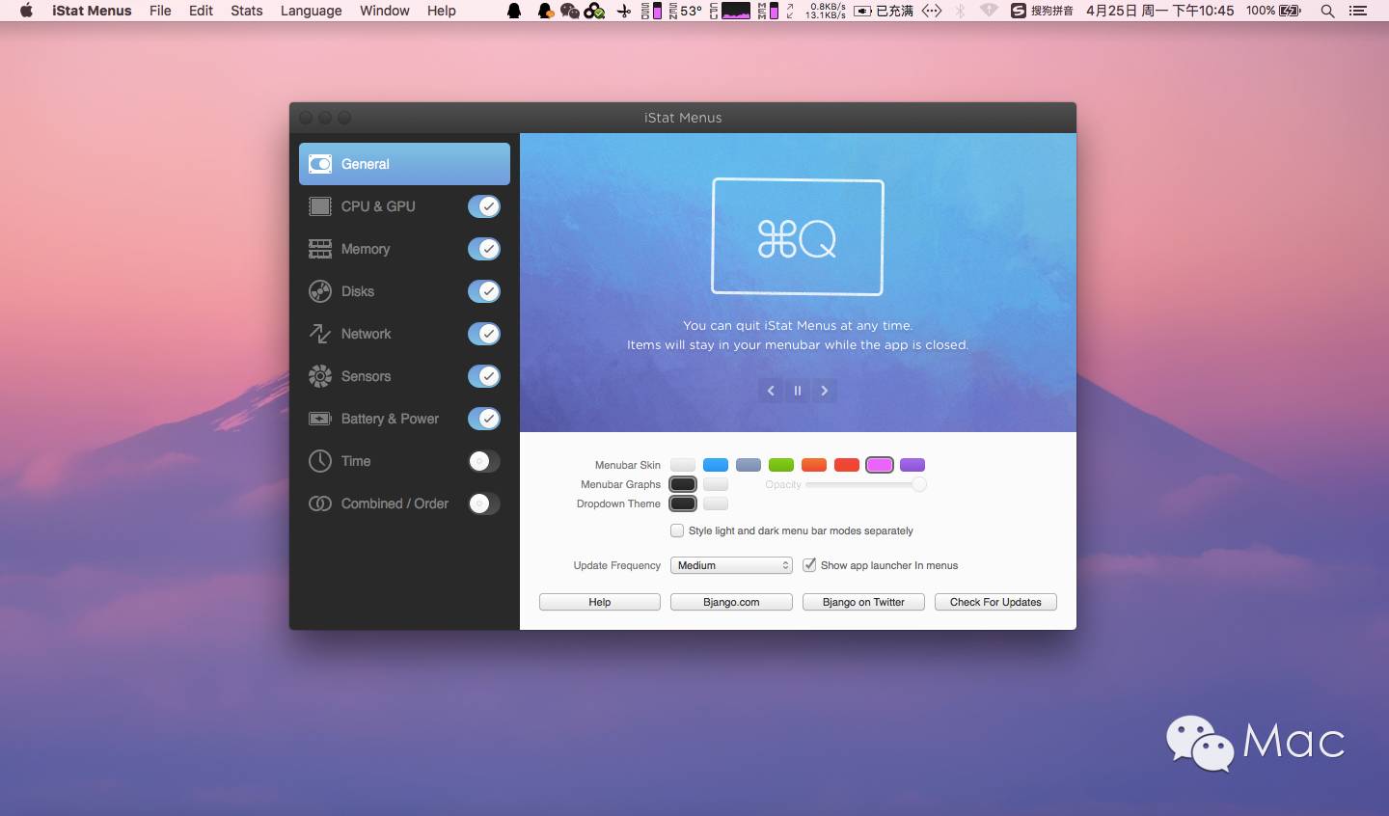The width and height of the screenshot is (1389, 816).
Task: Click the network speed indicator in menu bar
Action: (818, 11)
